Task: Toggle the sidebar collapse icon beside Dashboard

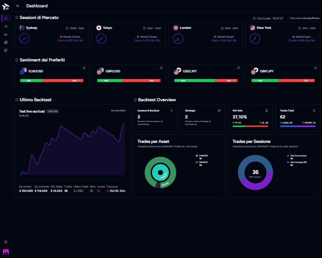Action: point(18,6)
